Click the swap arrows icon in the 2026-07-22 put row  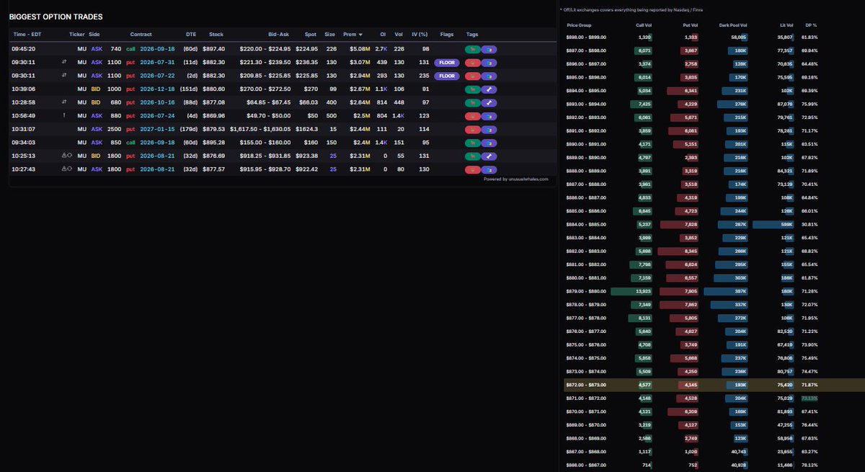click(x=64, y=76)
